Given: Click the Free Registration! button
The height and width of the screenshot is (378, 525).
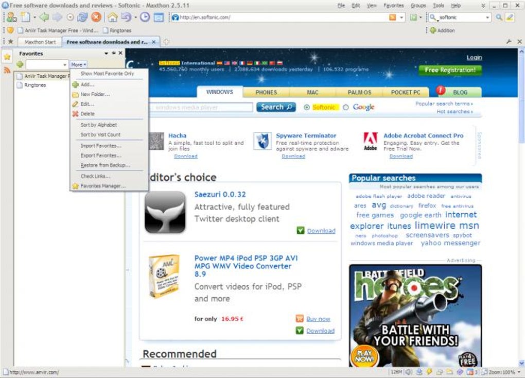Looking at the screenshot, I should 450,70.
